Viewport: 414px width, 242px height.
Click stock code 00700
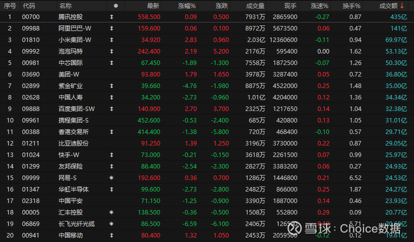(31, 17)
